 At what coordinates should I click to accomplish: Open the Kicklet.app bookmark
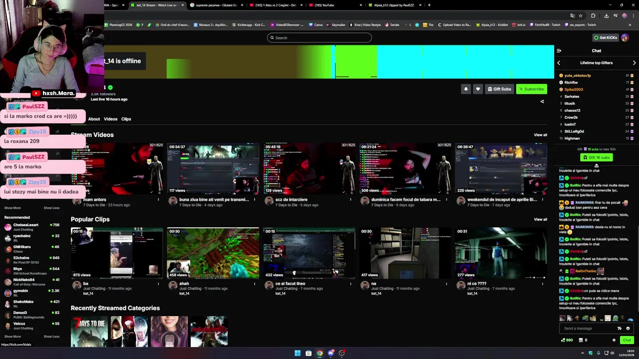(x=249, y=25)
